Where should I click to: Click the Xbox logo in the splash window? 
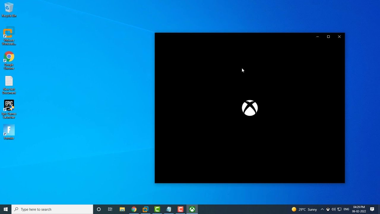point(250,108)
